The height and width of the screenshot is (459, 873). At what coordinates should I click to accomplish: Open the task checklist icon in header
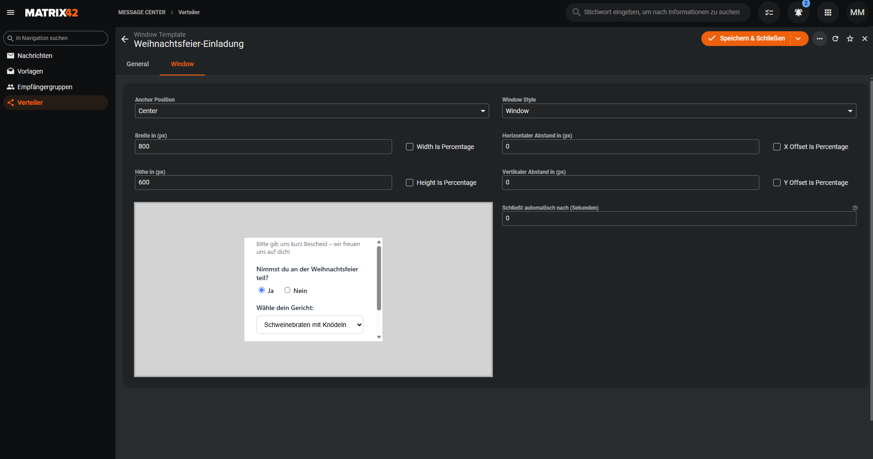tap(769, 12)
